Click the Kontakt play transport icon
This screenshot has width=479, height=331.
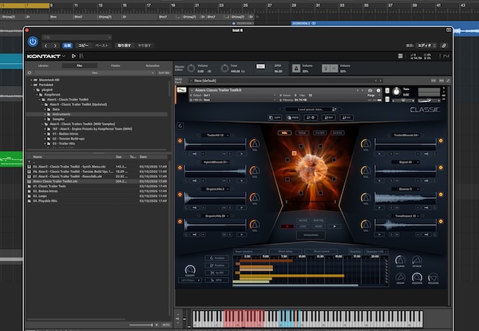[x=73, y=57]
